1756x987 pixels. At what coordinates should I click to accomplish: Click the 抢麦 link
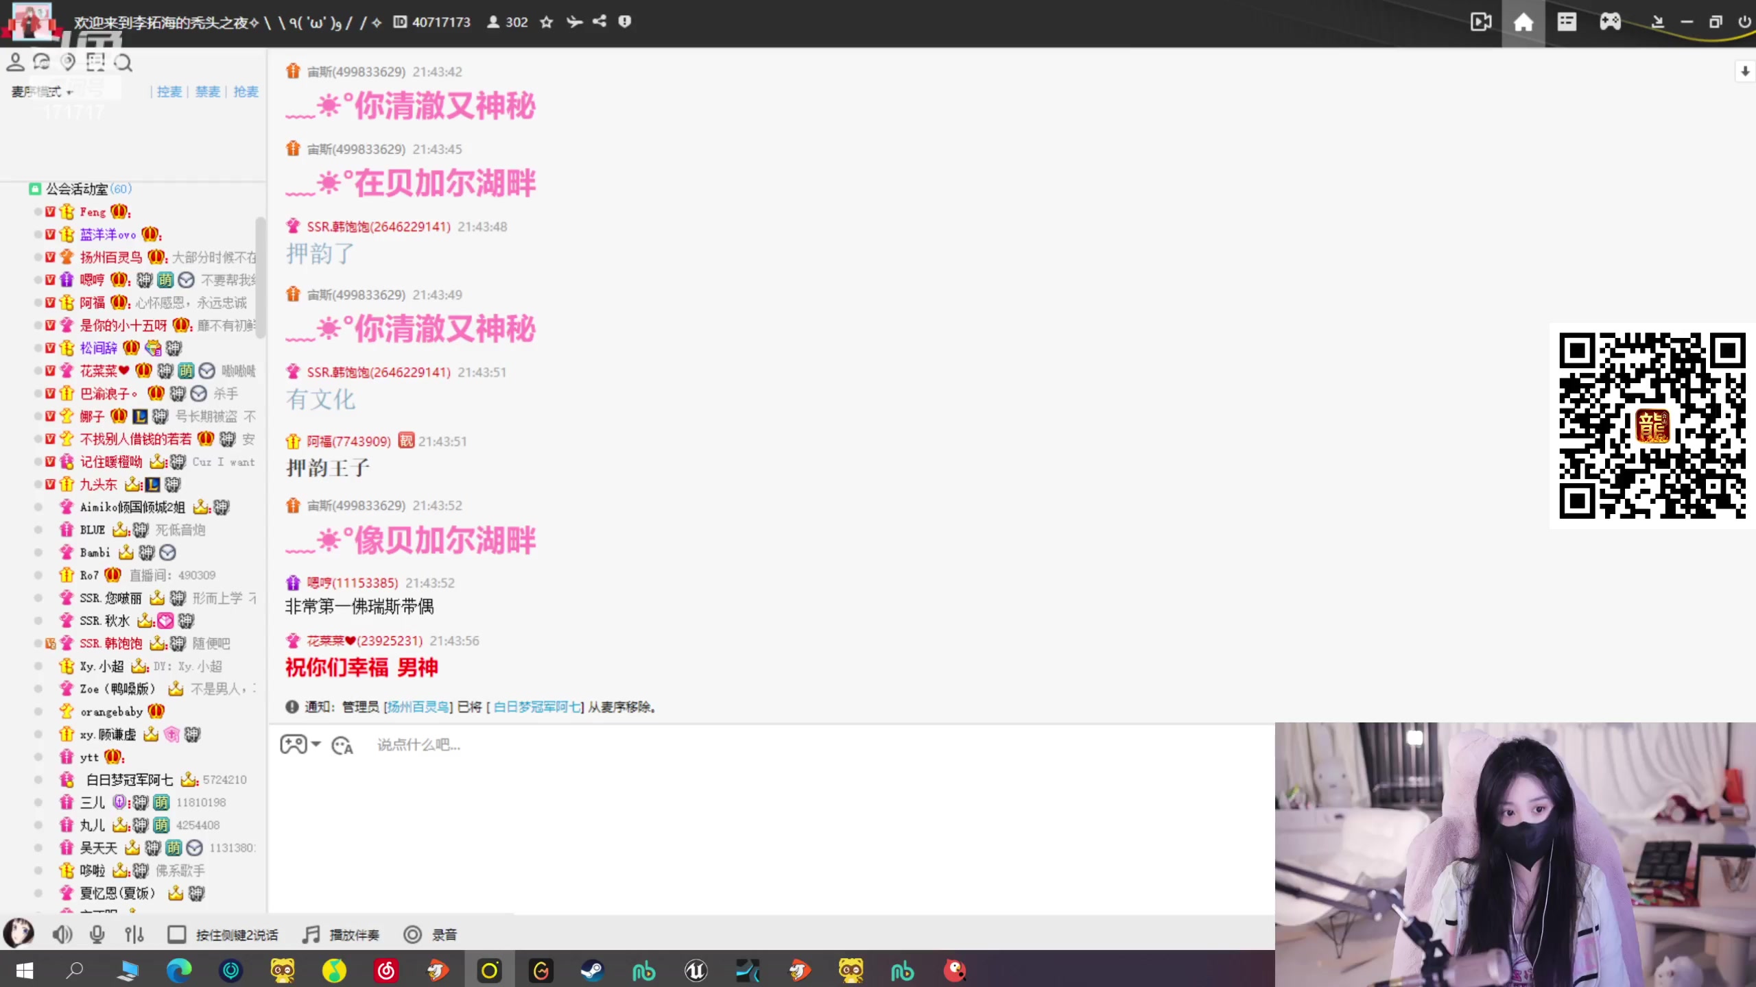coord(246,92)
